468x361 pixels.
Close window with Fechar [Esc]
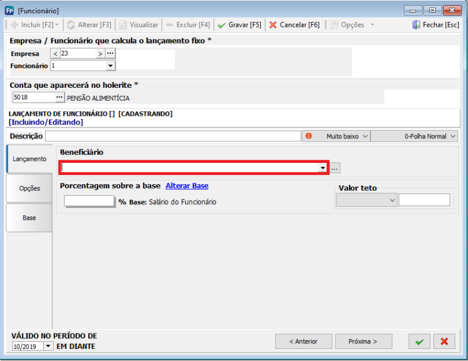[x=436, y=25]
